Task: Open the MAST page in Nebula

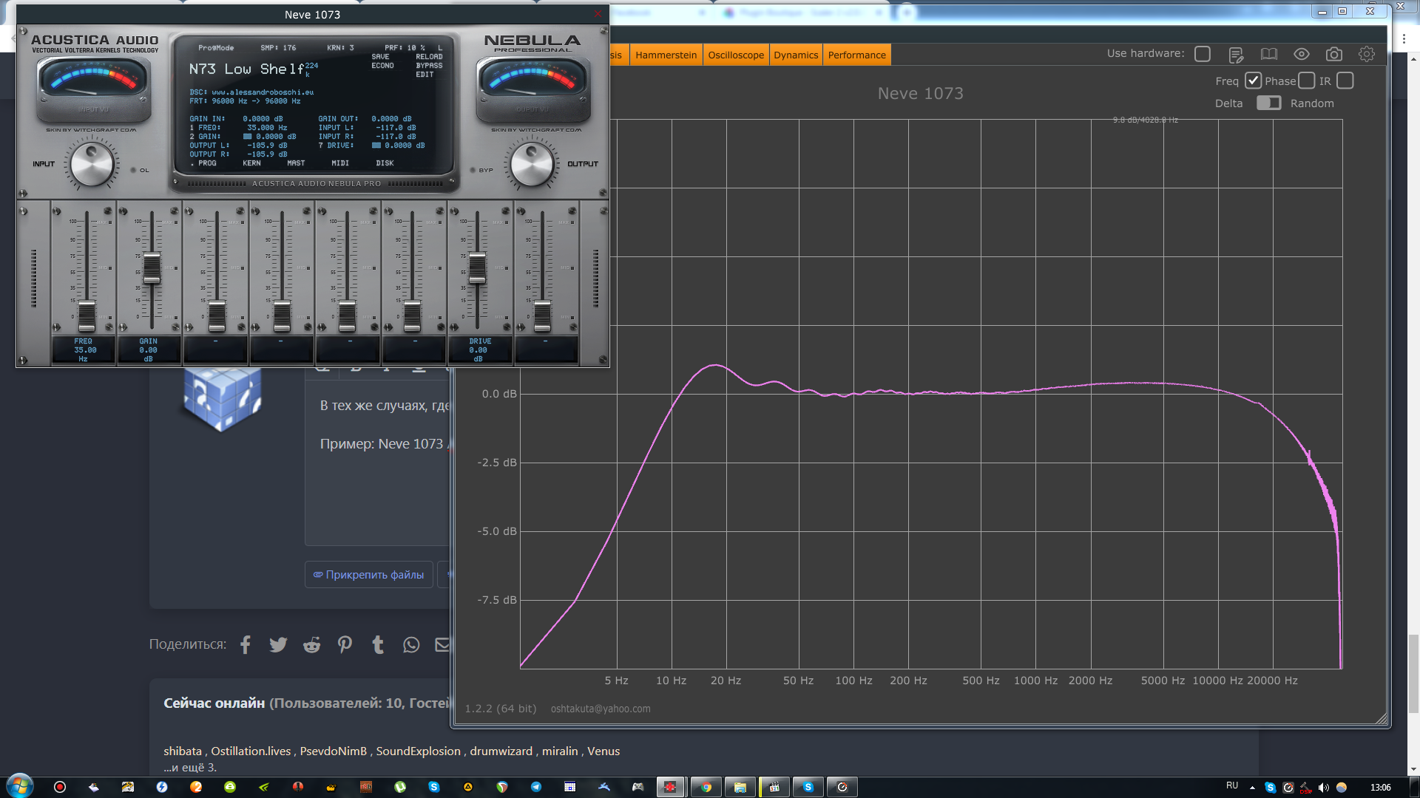Action: [296, 163]
